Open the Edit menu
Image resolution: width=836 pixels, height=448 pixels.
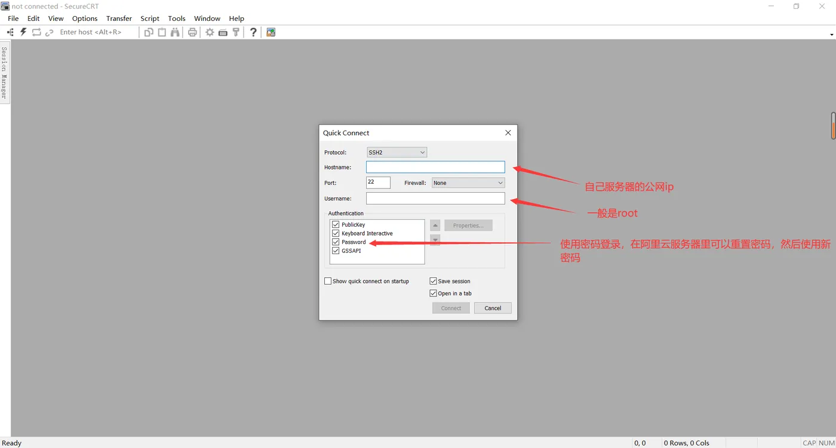click(33, 18)
